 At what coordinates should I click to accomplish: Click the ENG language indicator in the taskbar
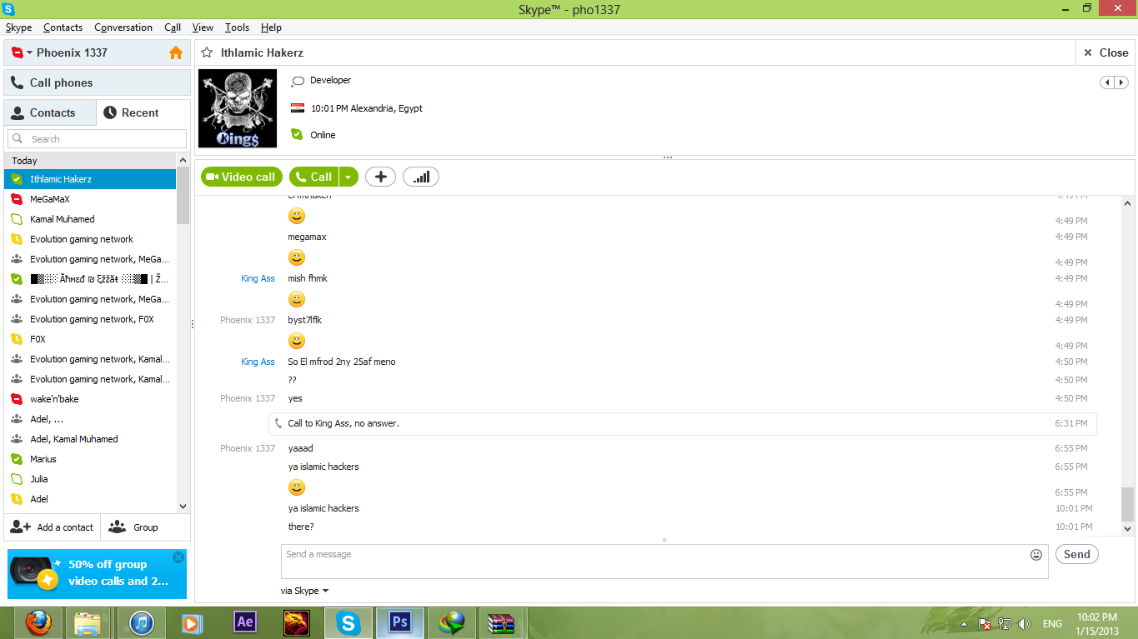coord(1052,624)
